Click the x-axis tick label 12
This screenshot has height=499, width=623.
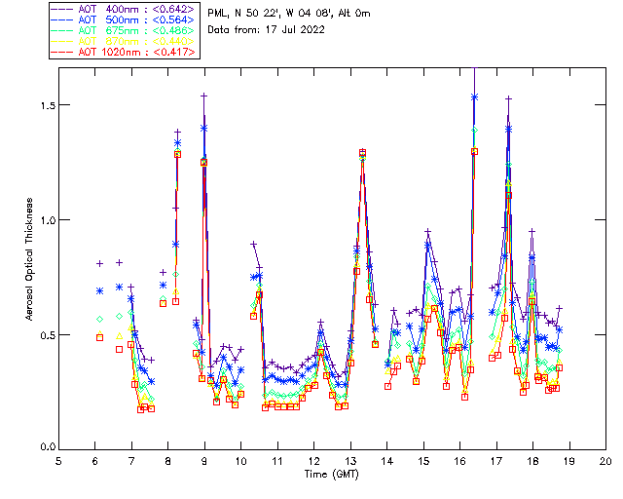[313, 461]
